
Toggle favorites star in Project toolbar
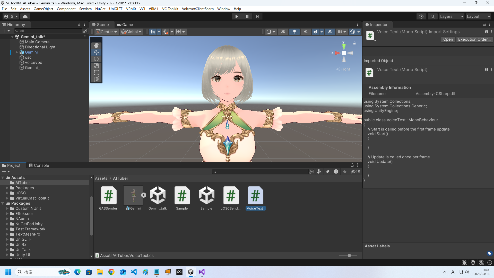point(345,172)
